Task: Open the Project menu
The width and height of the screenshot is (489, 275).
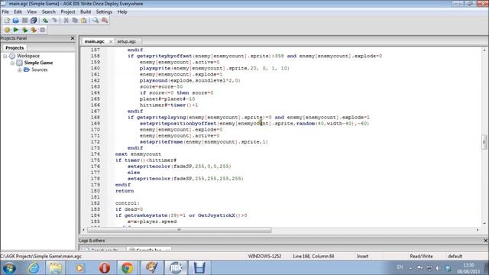Action: pos(68,11)
